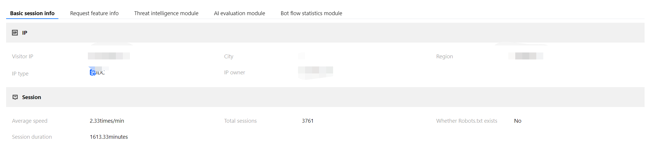Select the Basic session info tab

(32, 13)
